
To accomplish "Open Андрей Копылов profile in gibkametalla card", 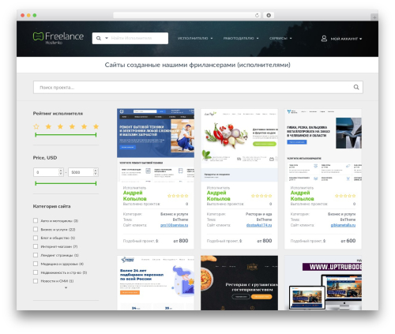I will click(302, 196).
